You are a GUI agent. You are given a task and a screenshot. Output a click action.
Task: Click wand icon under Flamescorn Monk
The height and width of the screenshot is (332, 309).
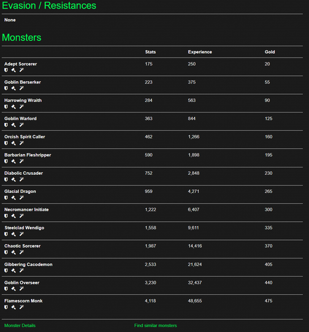(22, 307)
